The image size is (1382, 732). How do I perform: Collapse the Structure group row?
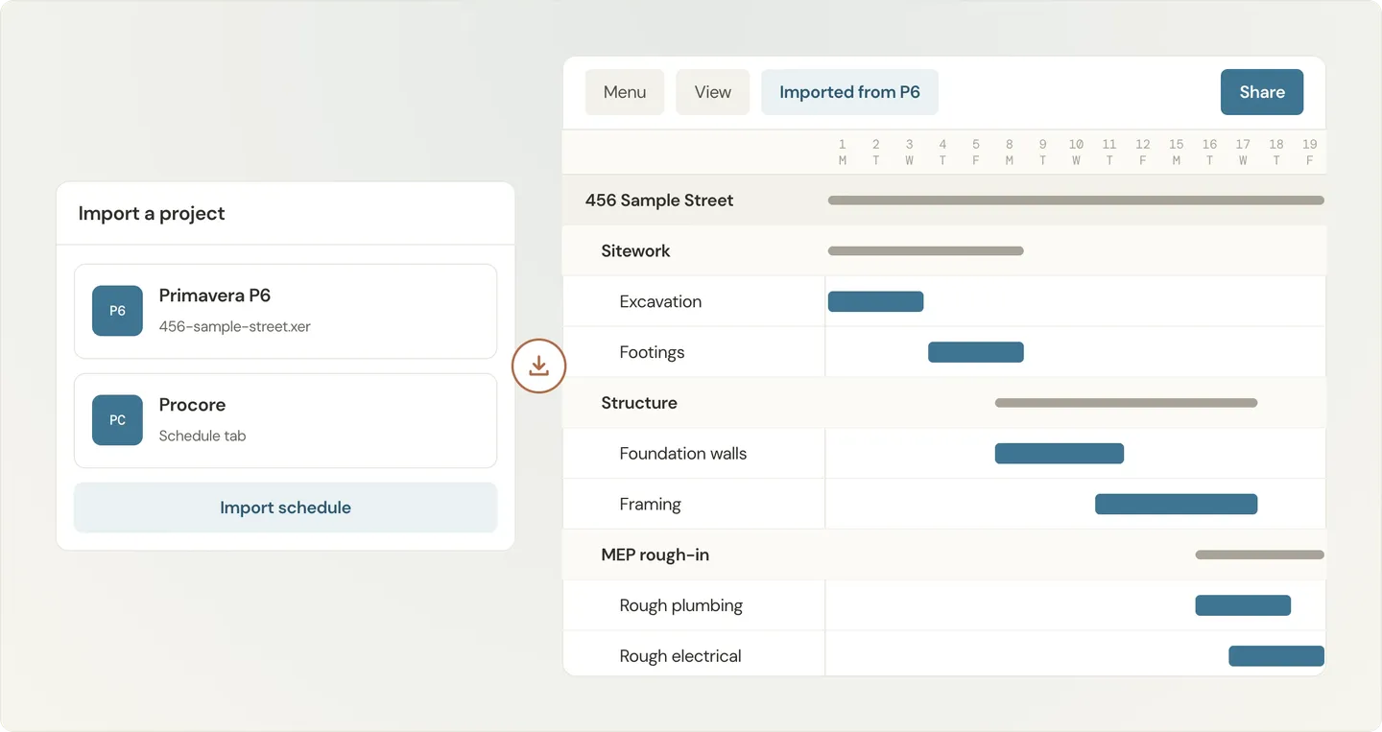pyautogui.click(x=943, y=403)
